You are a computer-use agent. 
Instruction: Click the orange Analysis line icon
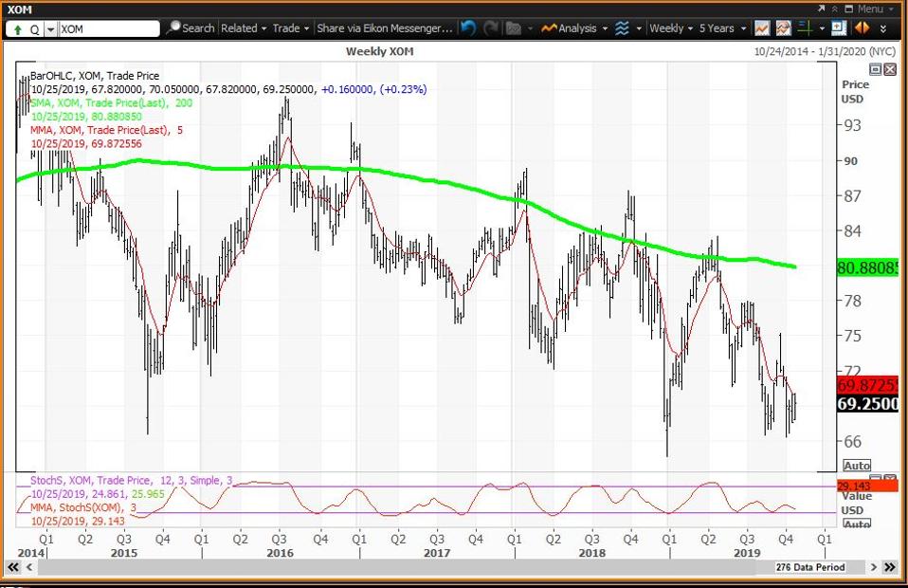(549, 28)
